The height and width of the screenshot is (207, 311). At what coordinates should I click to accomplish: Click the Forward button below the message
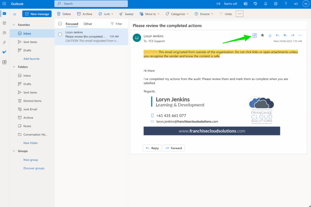pos(173,148)
